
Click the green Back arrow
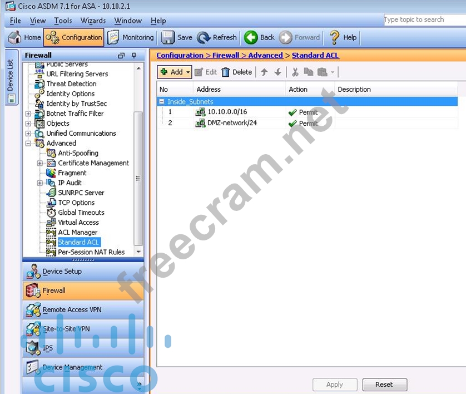(251, 37)
